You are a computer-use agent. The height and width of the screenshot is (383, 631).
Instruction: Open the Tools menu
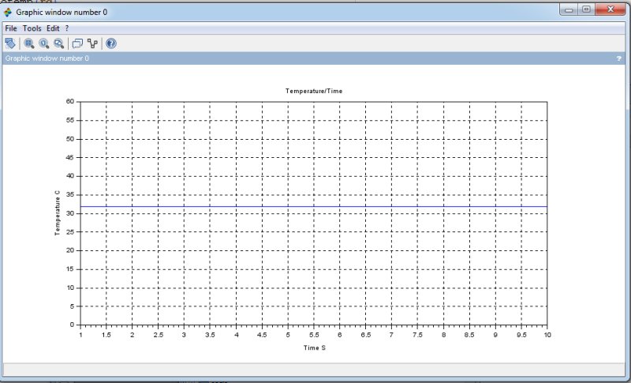[x=32, y=28]
